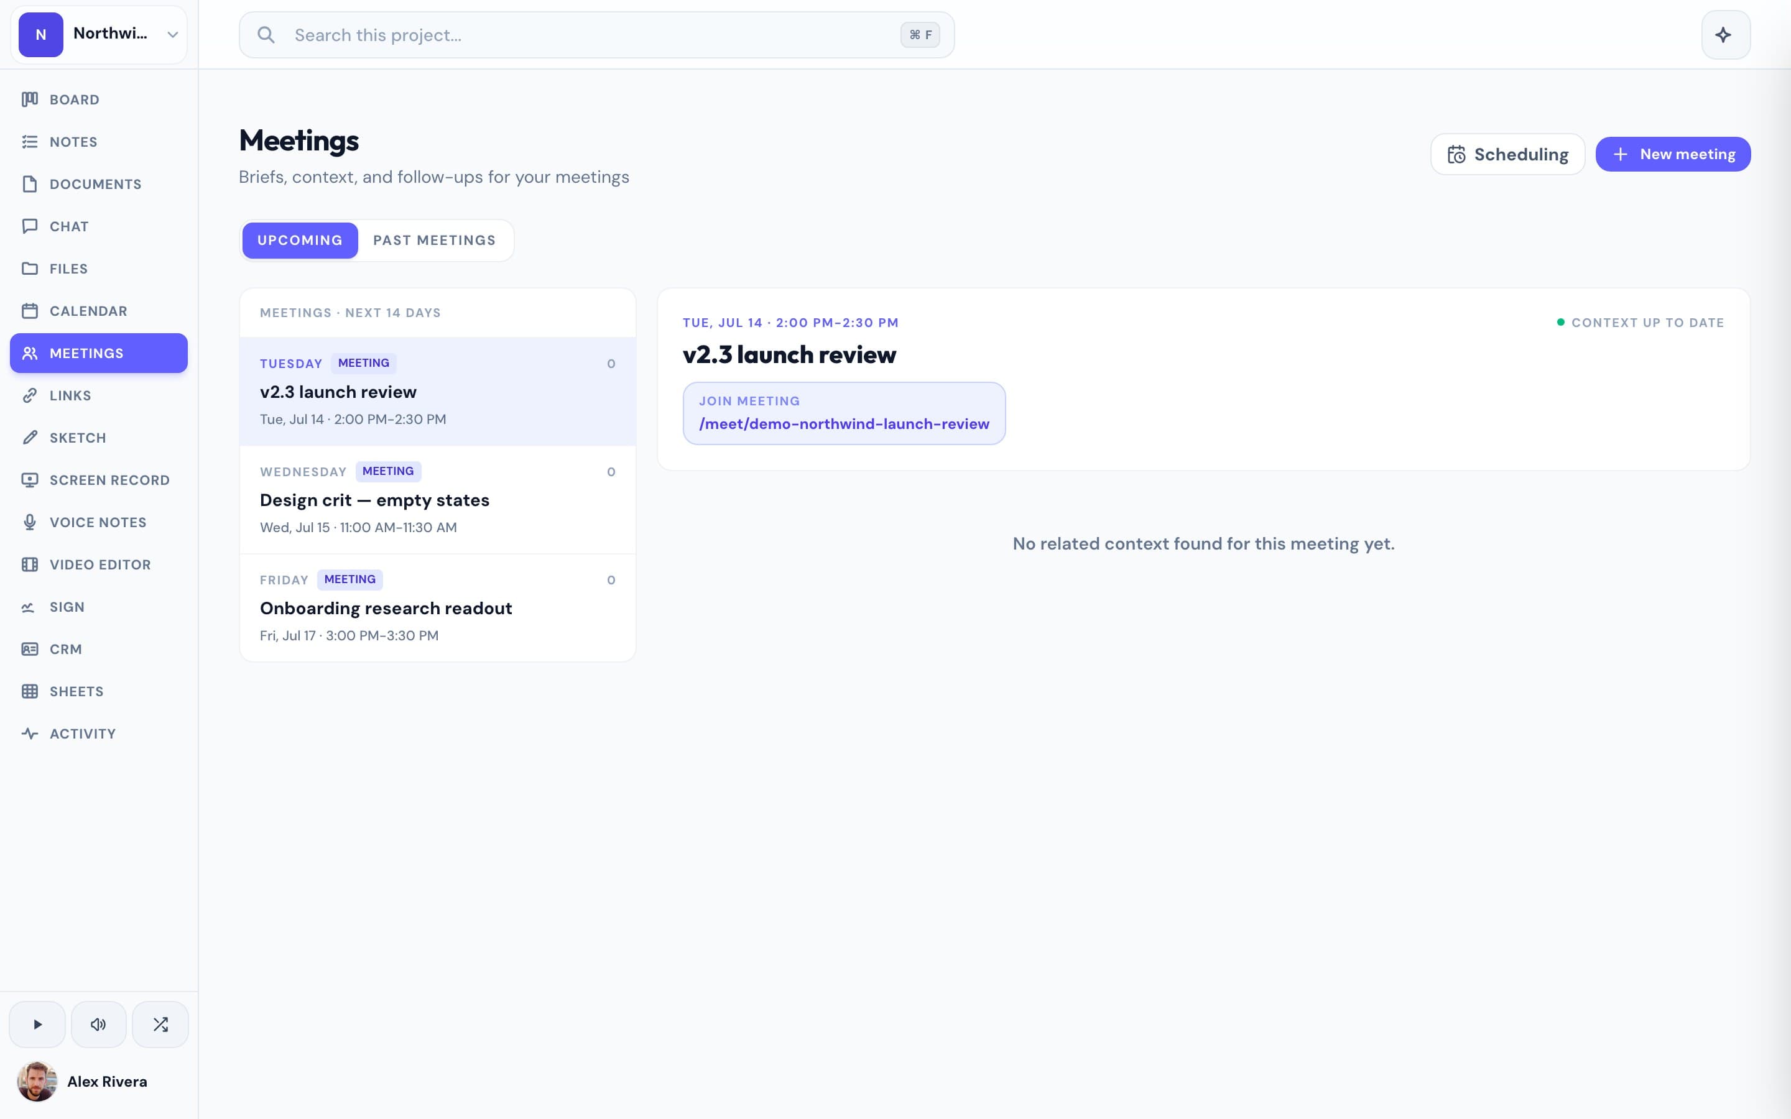
Task: Open the Calendar section
Action: 98,311
